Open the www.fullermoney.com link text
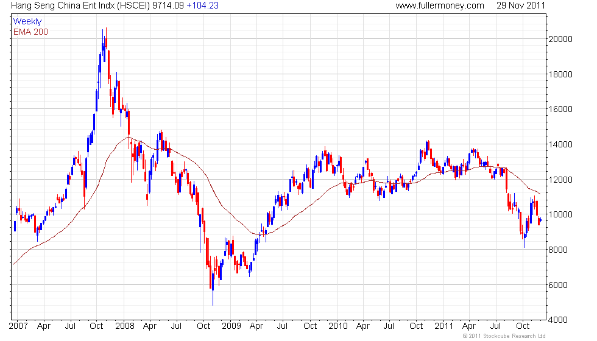Viewport: 597px width, 341px height. [440, 5]
